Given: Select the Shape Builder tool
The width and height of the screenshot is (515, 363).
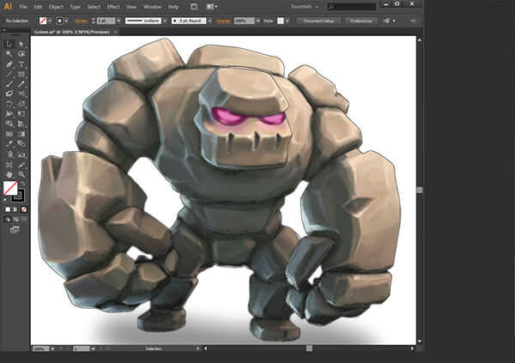Looking at the screenshot, I should tap(9, 124).
